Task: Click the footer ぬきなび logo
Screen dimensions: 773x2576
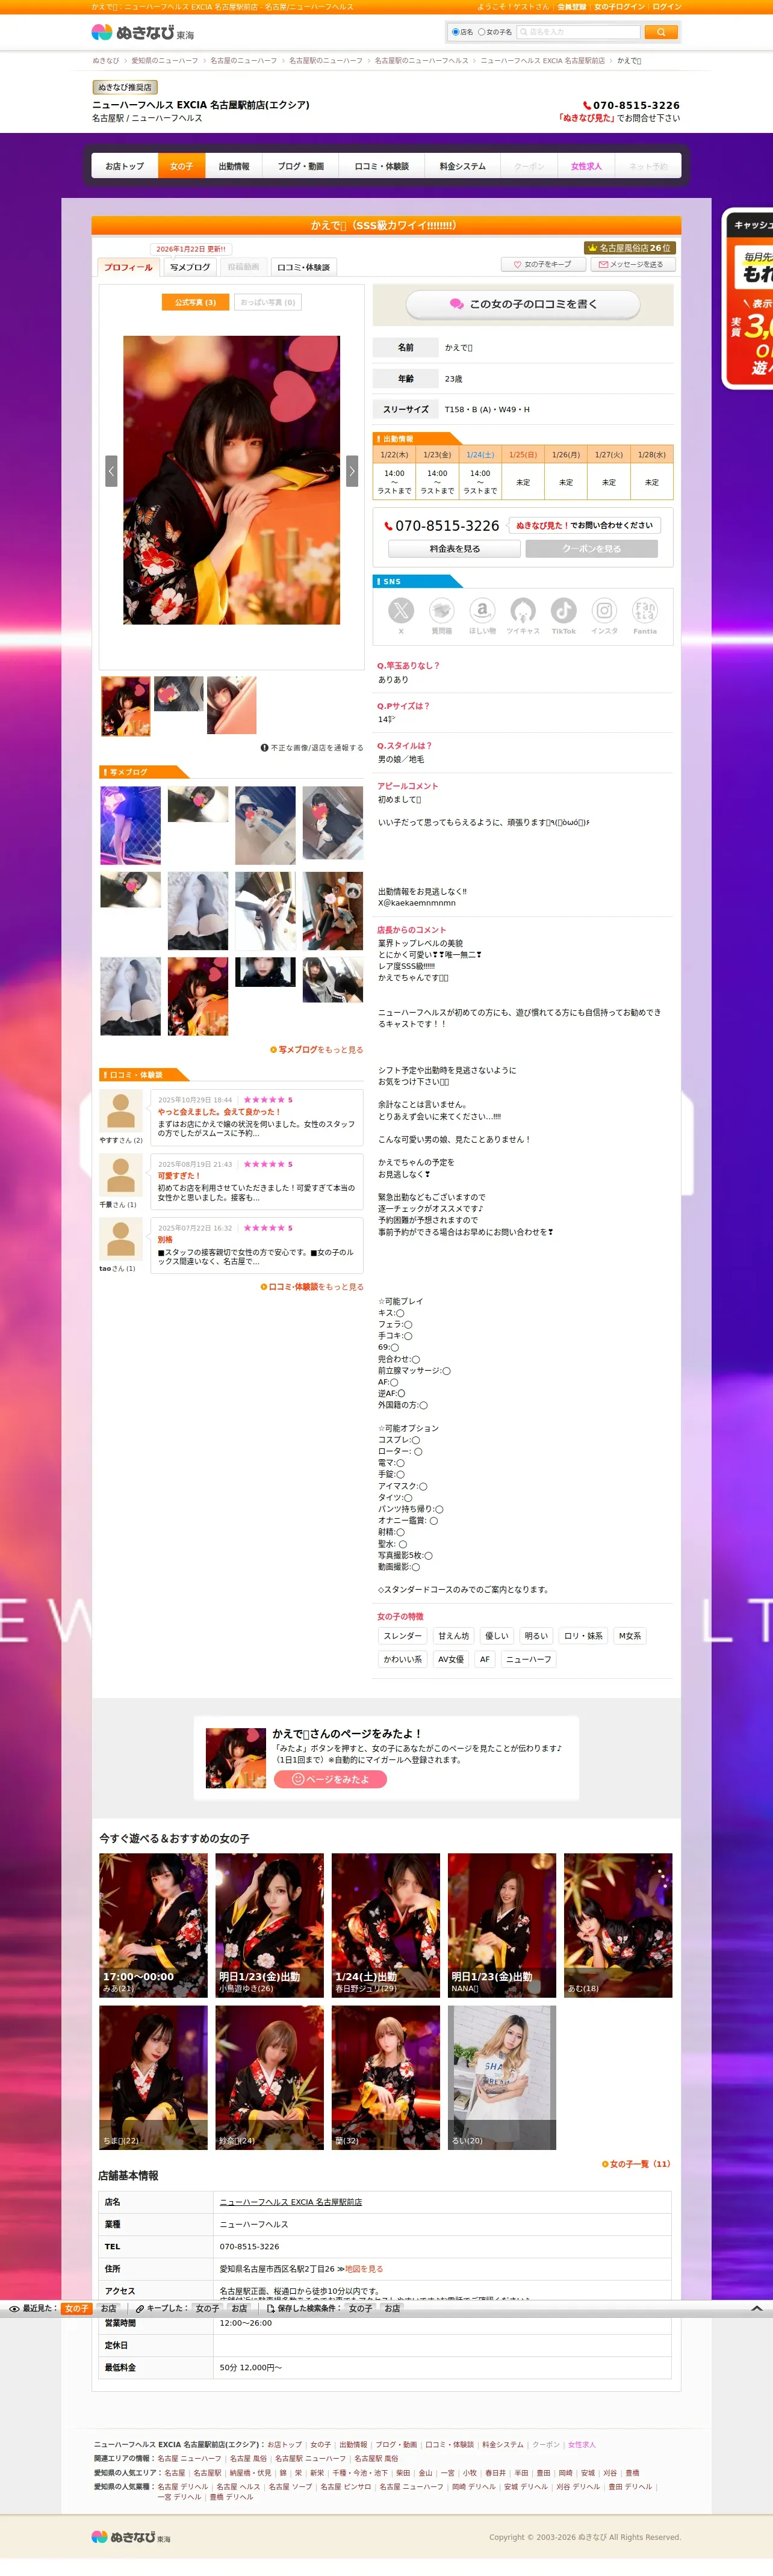Action: click(131, 2536)
